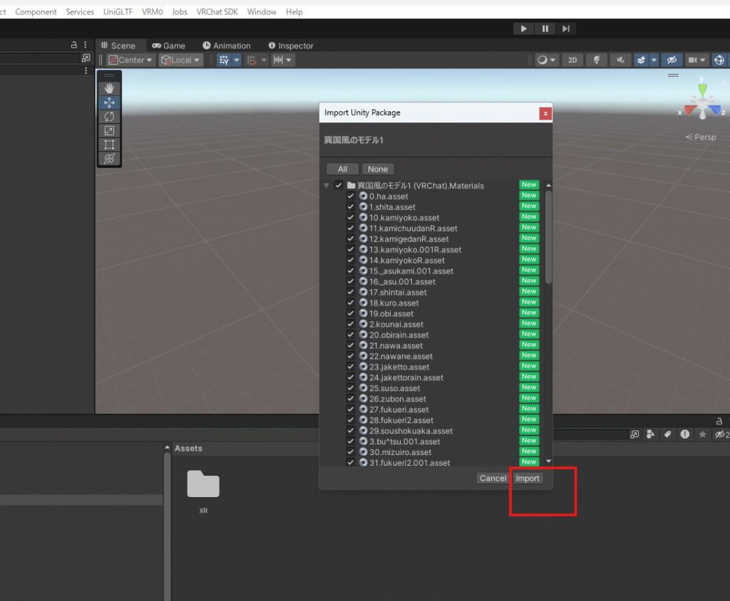The height and width of the screenshot is (601, 730).
Task: Toggle scene effects layers icon
Action: (641, 60)
